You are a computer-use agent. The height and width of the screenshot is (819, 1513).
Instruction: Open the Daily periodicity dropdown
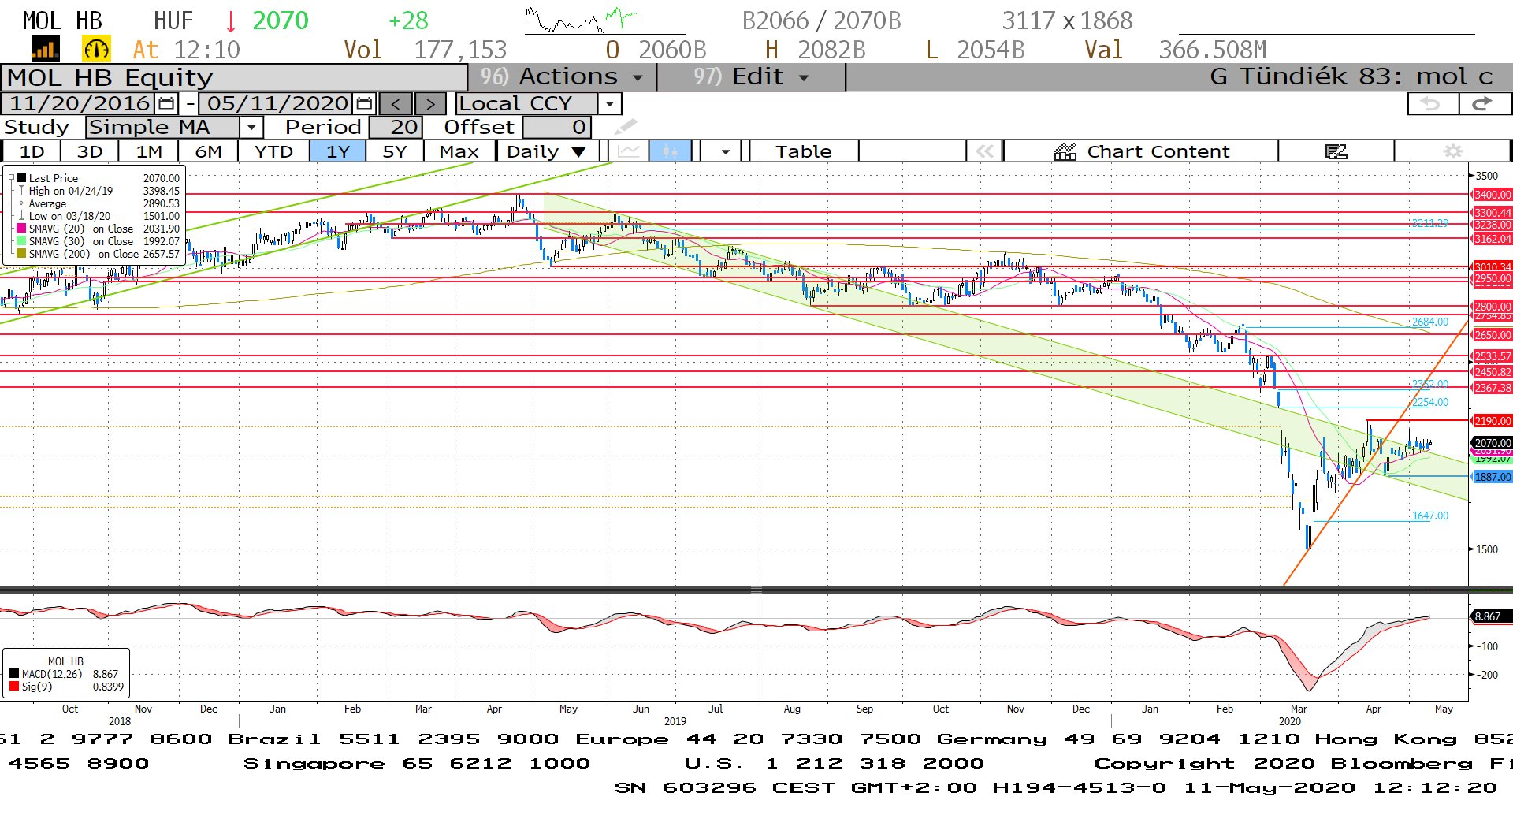547,151
